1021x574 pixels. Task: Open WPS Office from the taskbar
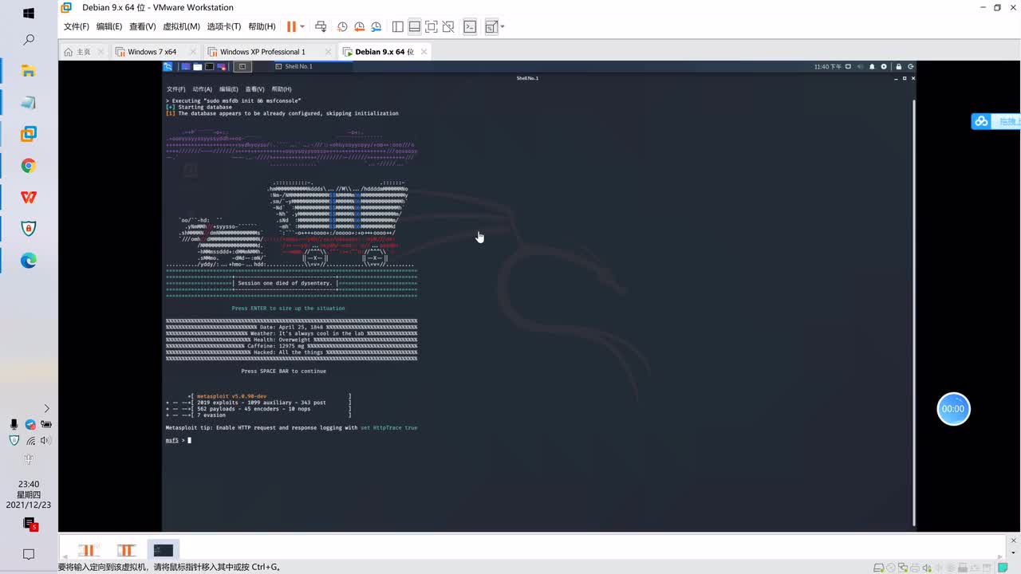click(29, 197)
